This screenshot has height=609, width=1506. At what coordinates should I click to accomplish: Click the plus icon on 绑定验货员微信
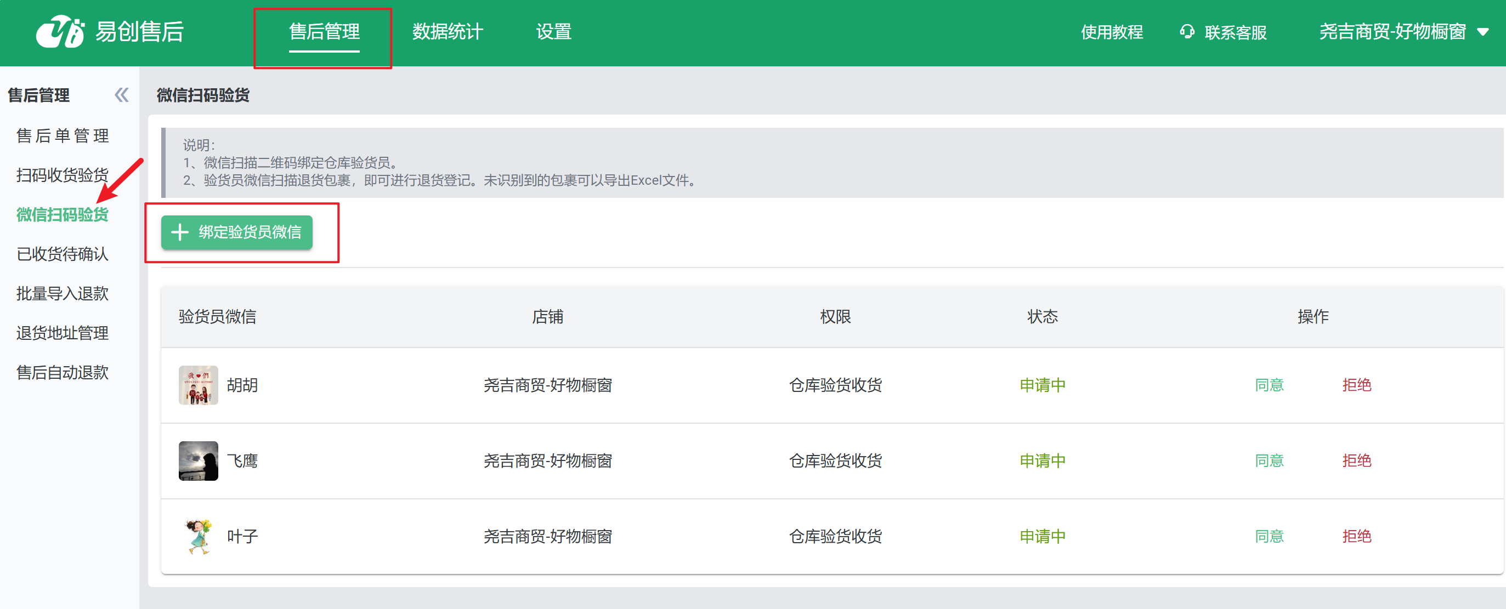coord(179,232)
